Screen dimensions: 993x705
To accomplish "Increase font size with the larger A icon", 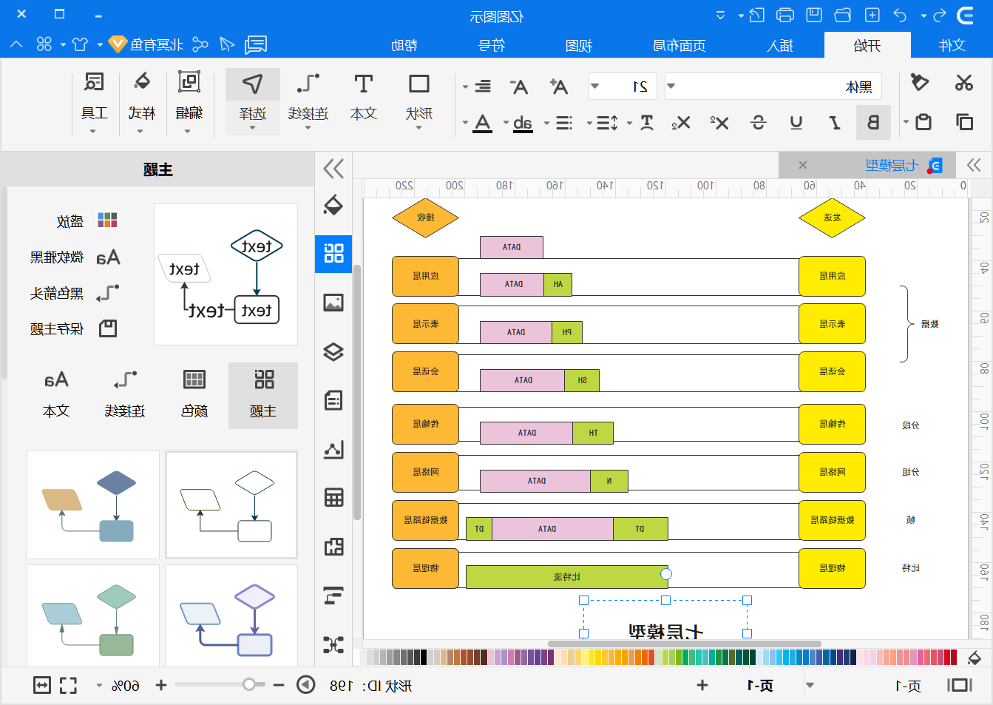I will pyautogui.click(x=558, y=87).
